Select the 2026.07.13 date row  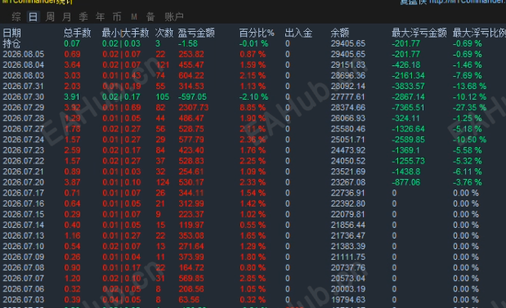[24, 235]
